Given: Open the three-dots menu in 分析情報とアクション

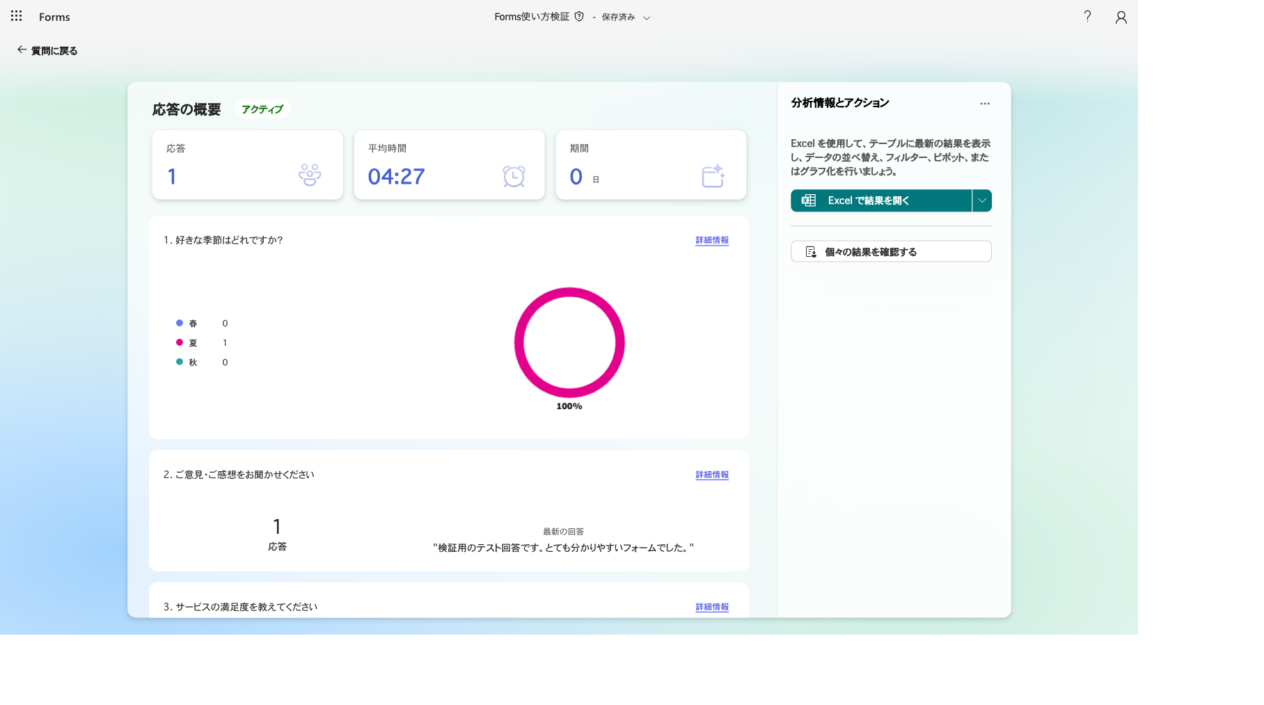Looking at the screenshot, I should pos(985,104).
